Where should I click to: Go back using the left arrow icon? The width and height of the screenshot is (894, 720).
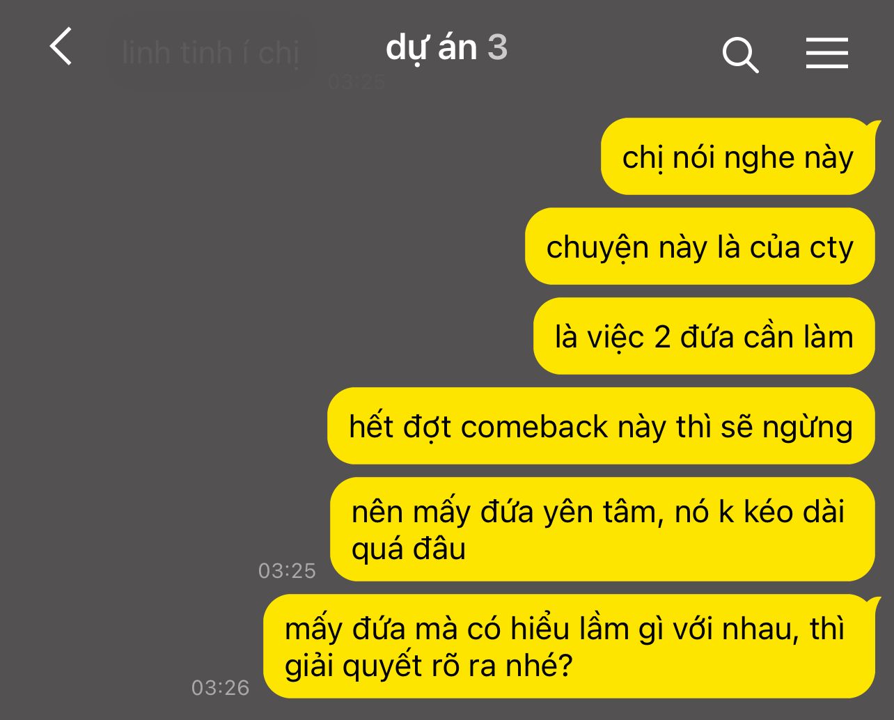coord(61,47)
